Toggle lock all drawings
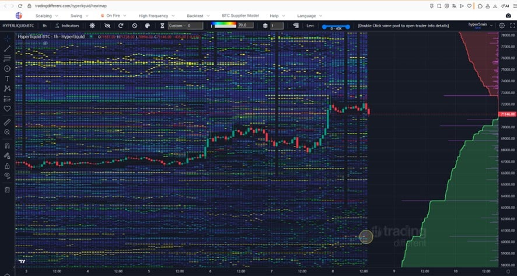The width and height of the screenshot is (517, 276). (x=7, y=166)
